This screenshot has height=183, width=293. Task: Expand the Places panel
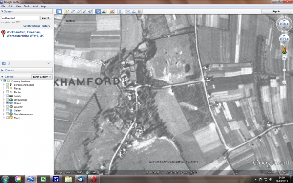[2, 70]
